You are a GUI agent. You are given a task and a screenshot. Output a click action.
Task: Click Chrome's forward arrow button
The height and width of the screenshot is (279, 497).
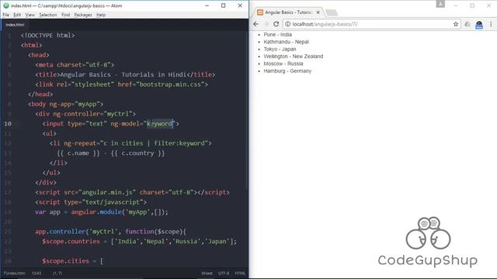tap(266, 24)
